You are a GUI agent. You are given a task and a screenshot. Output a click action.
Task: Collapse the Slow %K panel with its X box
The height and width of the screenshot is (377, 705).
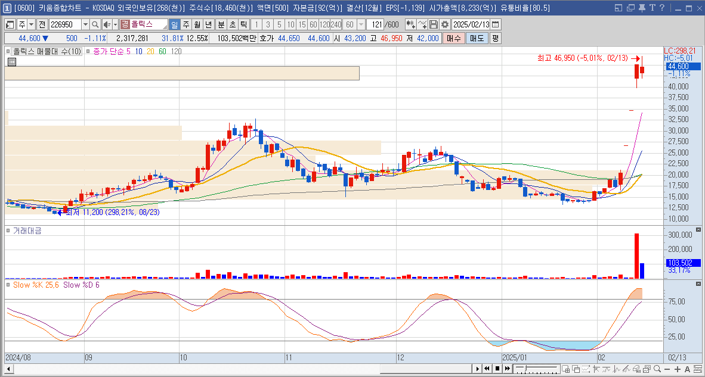[698, 284]
